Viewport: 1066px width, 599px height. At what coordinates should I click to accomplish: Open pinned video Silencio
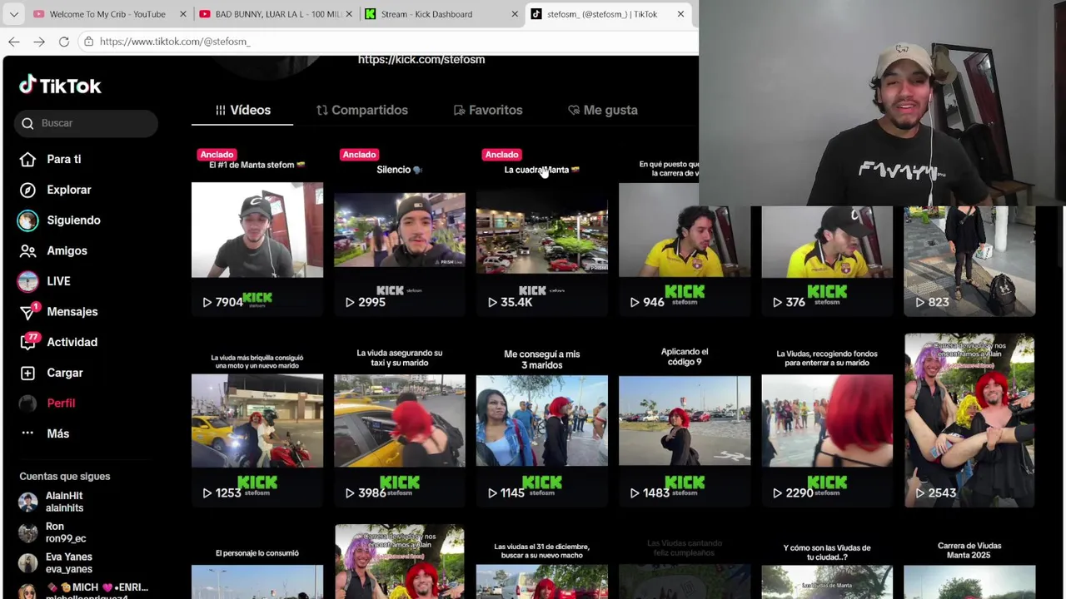[x=400, y=230]
